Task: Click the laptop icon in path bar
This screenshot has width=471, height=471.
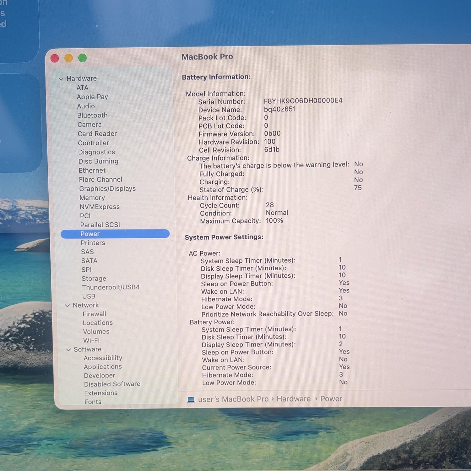Action: (191, 399)
